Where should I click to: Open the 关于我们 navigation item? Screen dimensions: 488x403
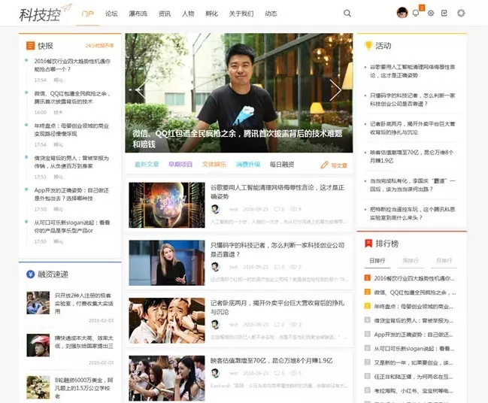tap(241, 14)
